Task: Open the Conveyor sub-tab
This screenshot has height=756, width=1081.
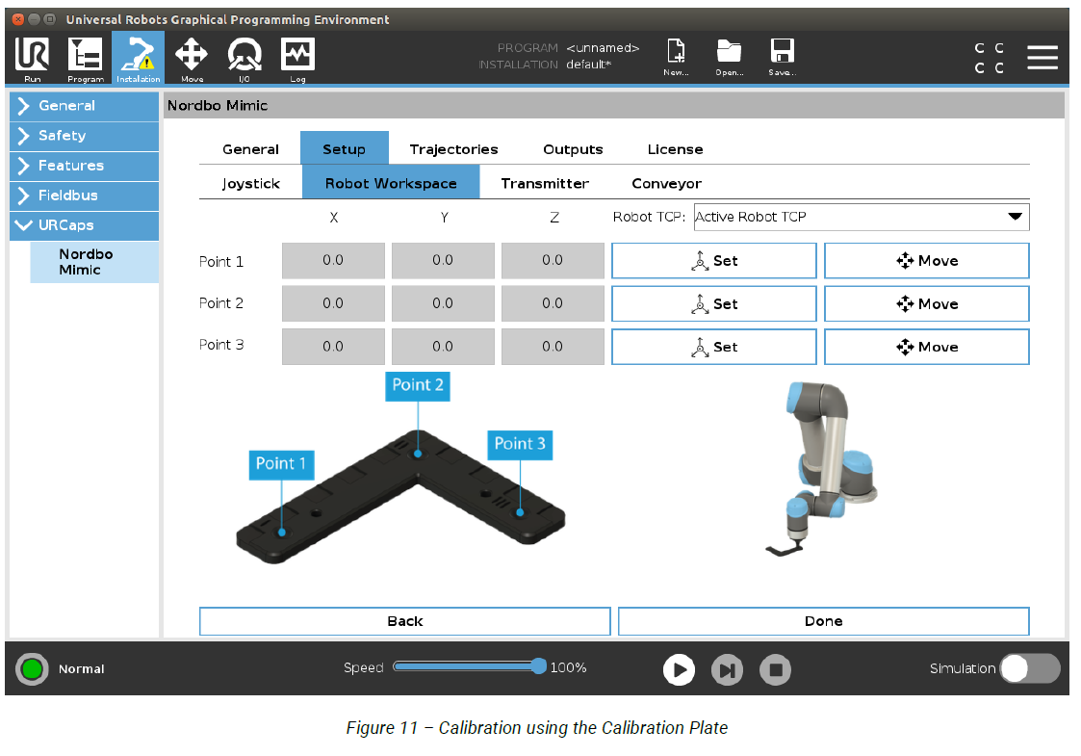Action: coord(666,184)
